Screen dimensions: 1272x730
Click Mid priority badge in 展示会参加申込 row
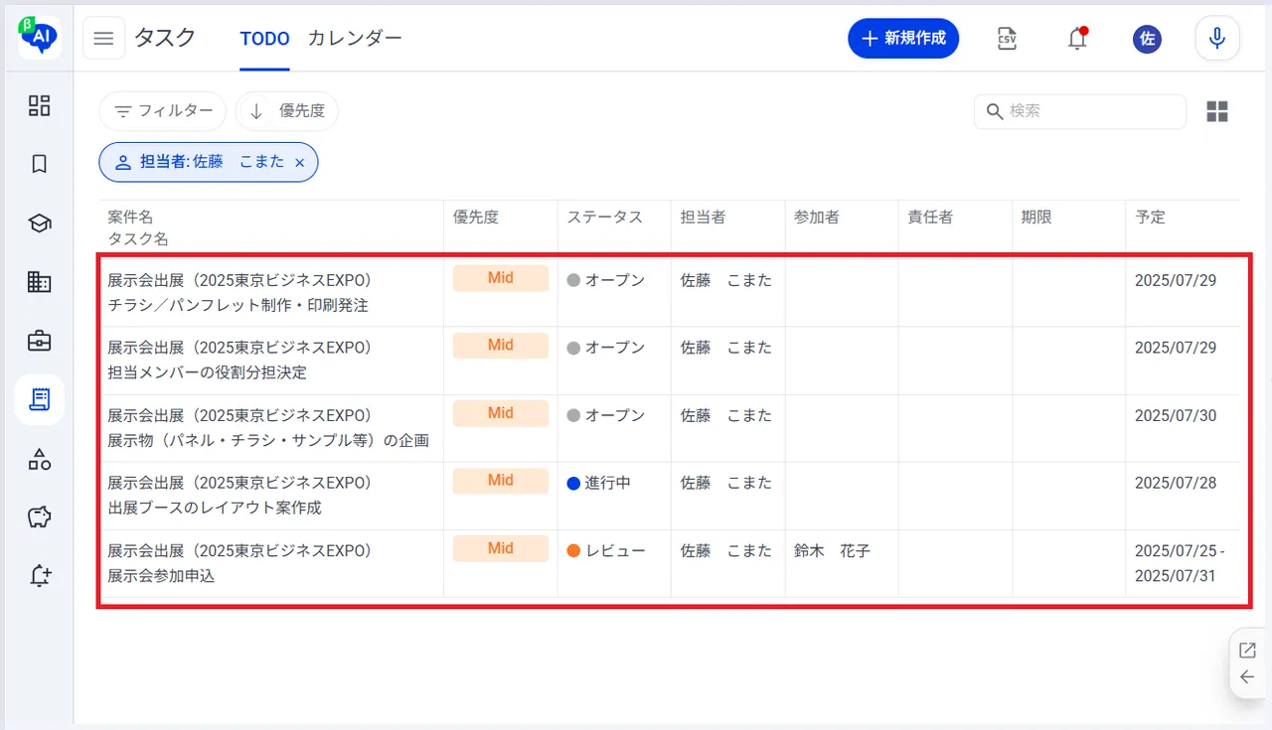[501, 548]
